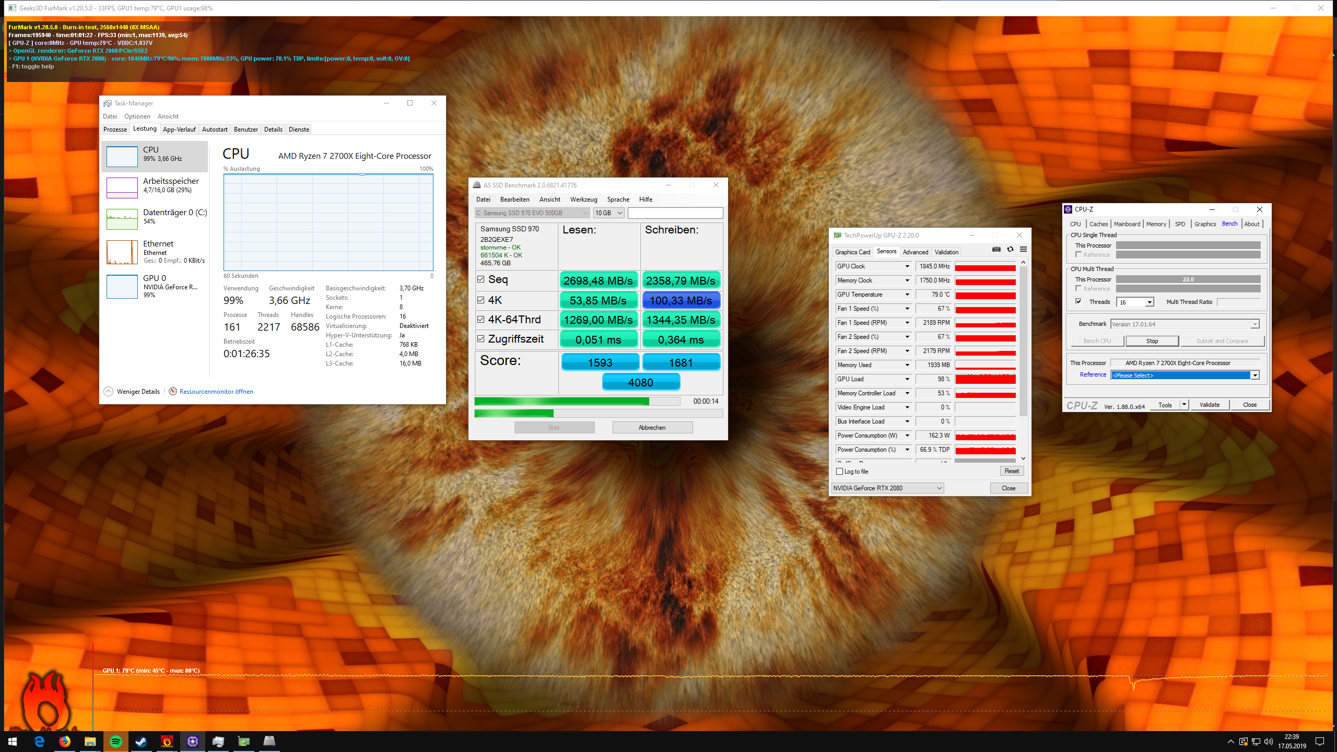Click Abbrechen to cancel the benchmark
The height and width of the screenshot is (752, 1337).
(x=652, y=427)
